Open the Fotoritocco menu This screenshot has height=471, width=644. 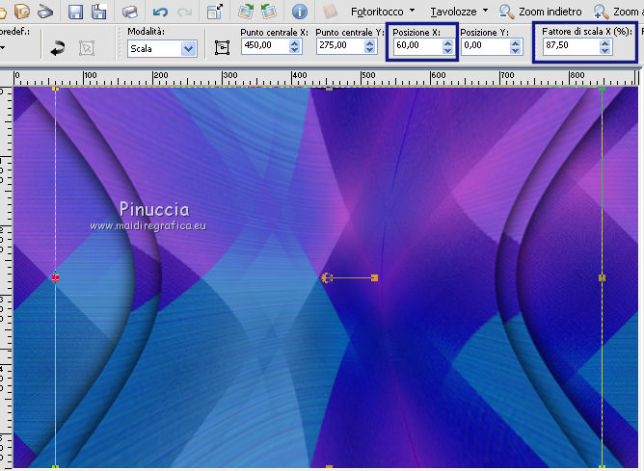(x=383, y=12)
